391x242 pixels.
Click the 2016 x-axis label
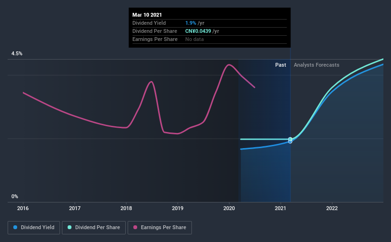23,208
